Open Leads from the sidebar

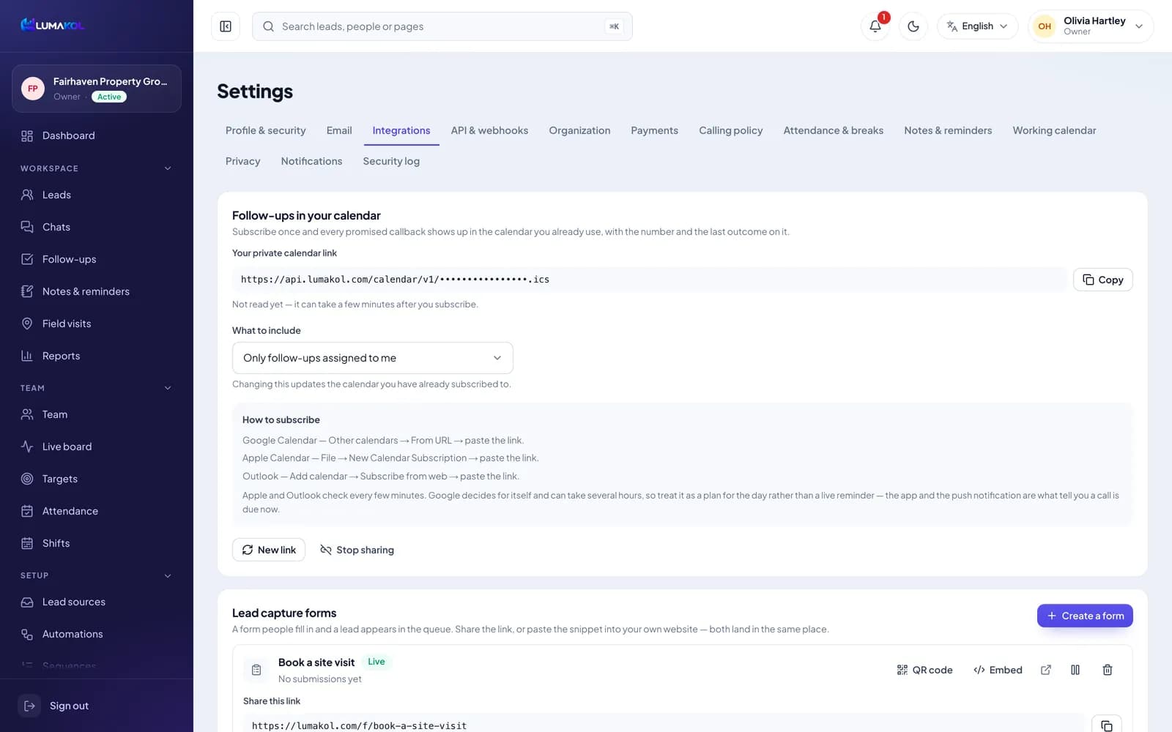[x=97, y=195]
